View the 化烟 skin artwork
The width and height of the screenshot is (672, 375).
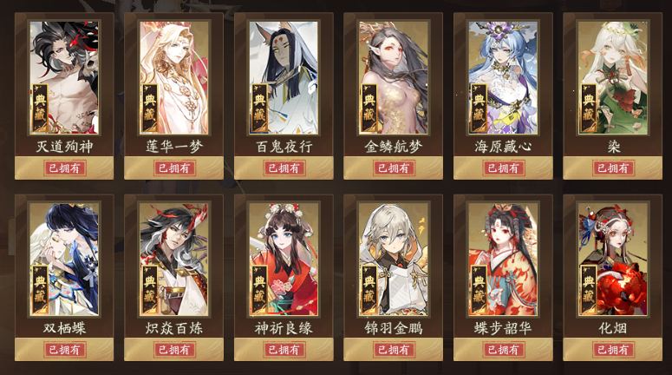pos(613,260)
